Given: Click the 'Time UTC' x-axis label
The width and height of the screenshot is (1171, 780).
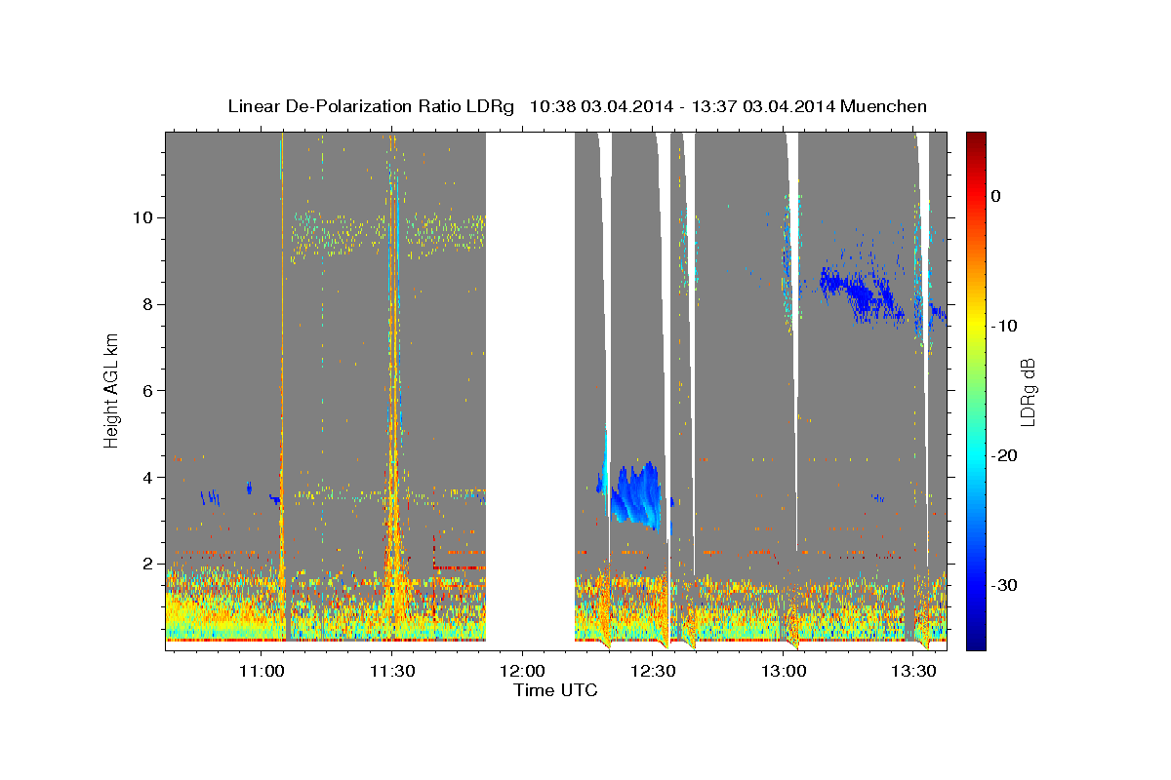Looking at the screenshot, I should tap(555, 690).
